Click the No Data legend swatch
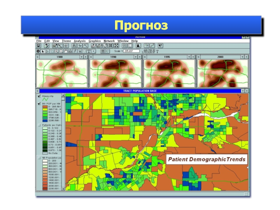280x210 pixels. [45, 153]
